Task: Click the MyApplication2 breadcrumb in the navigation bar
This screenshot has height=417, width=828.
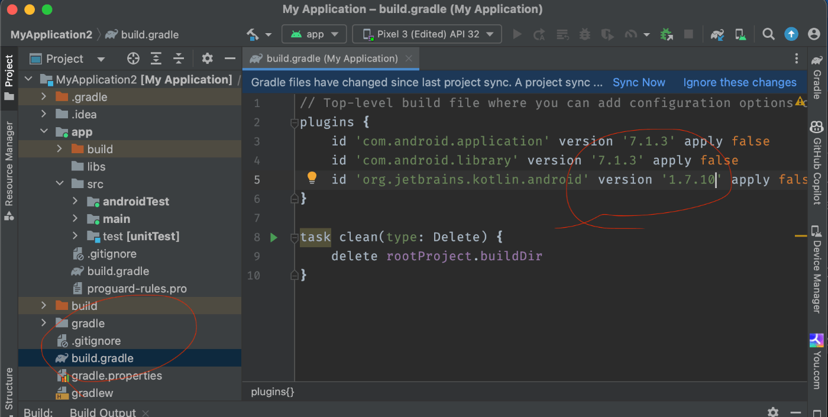Action: 51,34
